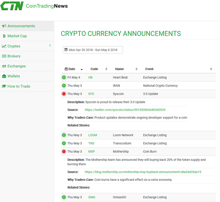Open the Cryptex sidebar menu
Viewport: 220px width, 202px height.
(x=27, y=46)
